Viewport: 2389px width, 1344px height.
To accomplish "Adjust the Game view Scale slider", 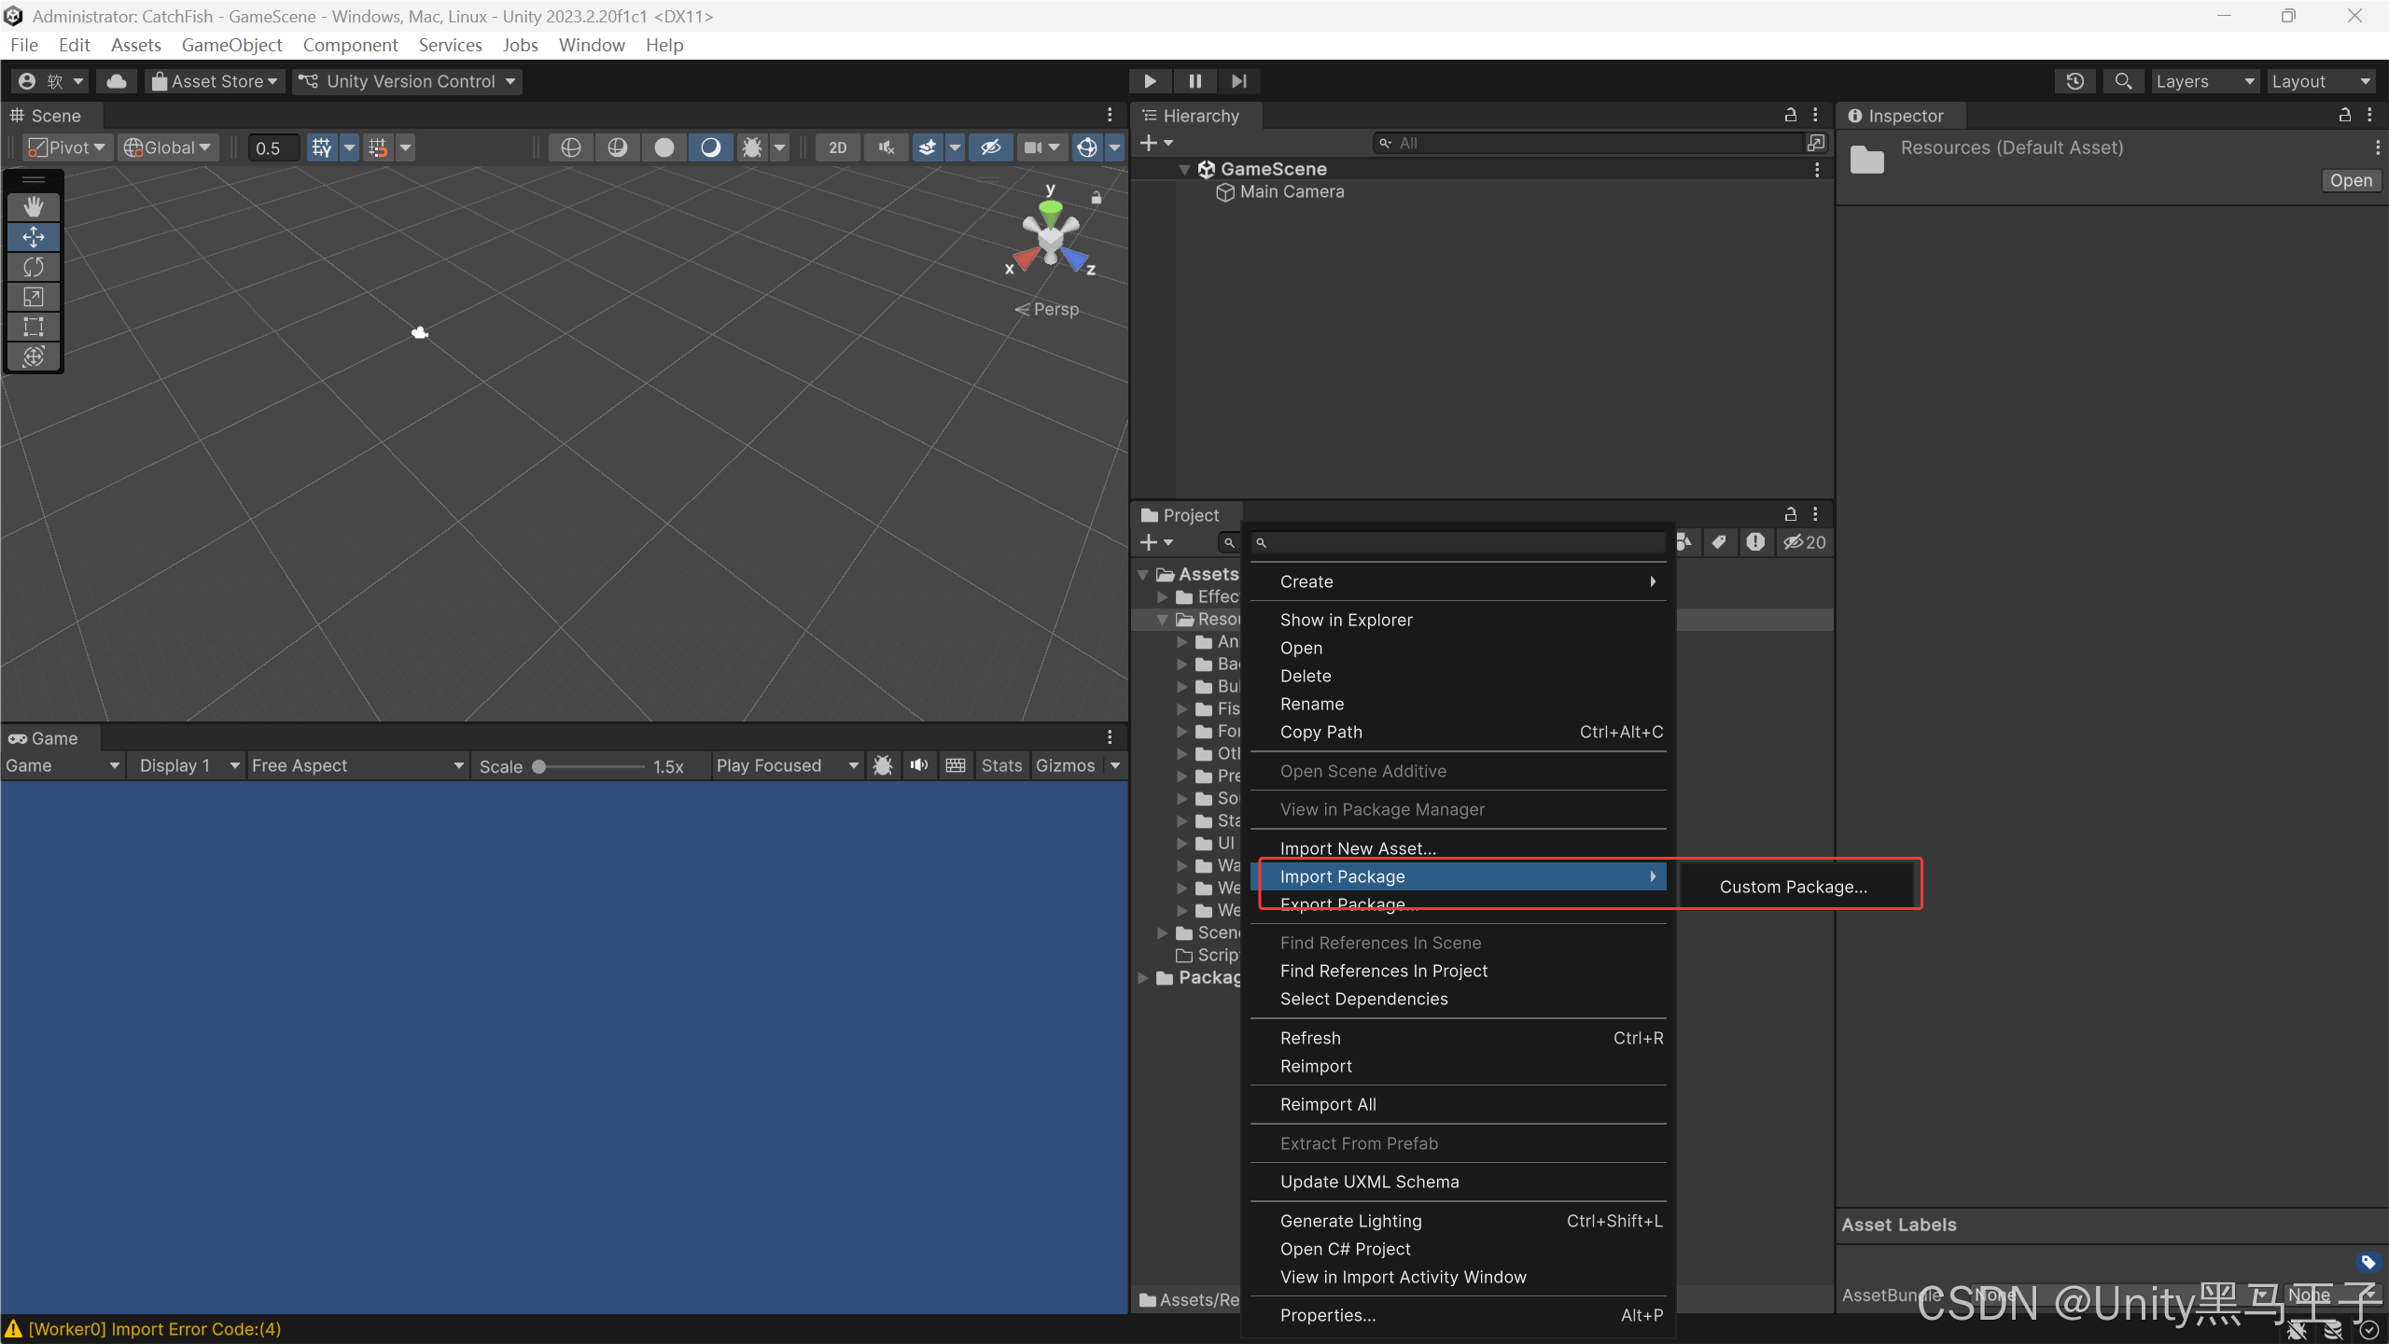I will 539,766.
